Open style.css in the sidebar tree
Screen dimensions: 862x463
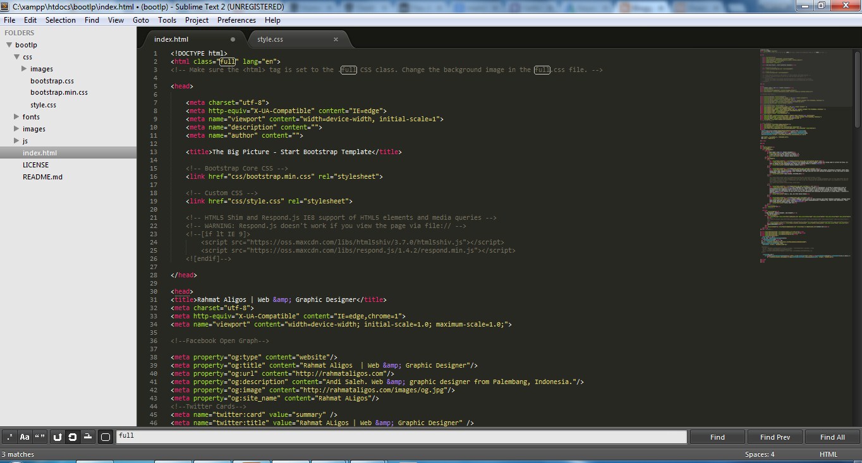43,105
